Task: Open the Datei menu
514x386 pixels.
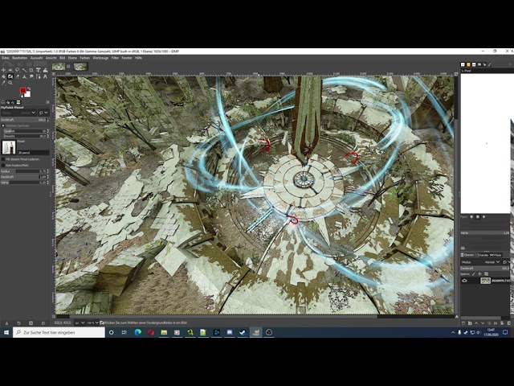Action: pyautogui.click(x=6, y=58)
